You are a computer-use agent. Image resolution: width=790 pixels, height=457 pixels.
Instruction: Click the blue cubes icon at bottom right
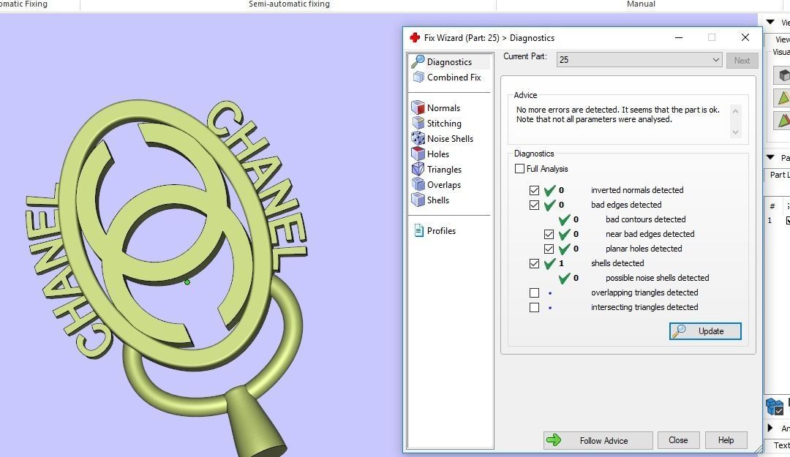coord(775,406)
